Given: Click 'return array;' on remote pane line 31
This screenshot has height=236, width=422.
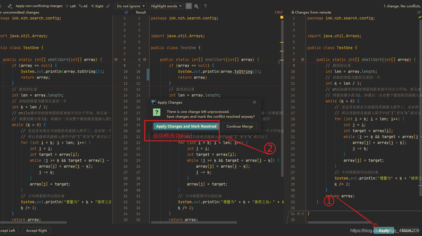Looking at the screenshot, I should (340, 196).
